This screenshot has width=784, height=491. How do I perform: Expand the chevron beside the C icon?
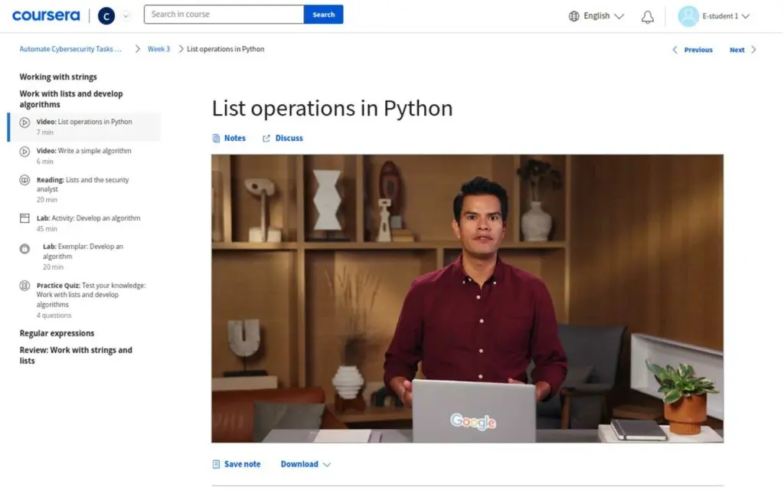tap(126, 16)
